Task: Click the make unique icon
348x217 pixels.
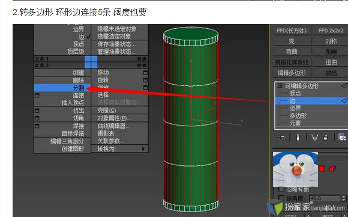Action: click(314, 138)
